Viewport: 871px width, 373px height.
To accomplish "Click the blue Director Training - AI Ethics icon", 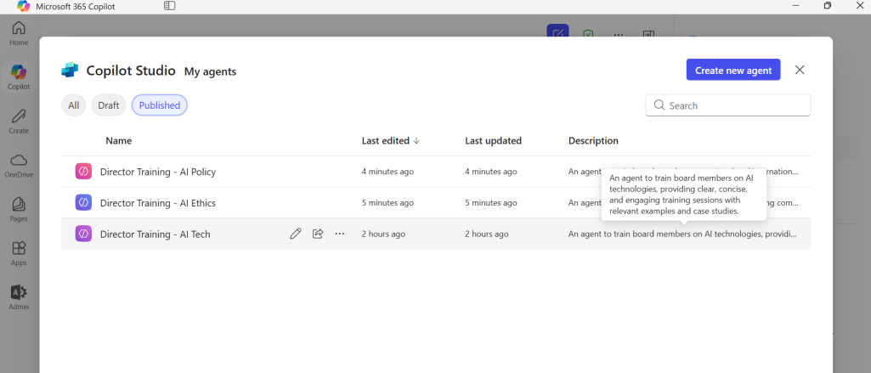I will pyautogui.click(x=83, y=202).
